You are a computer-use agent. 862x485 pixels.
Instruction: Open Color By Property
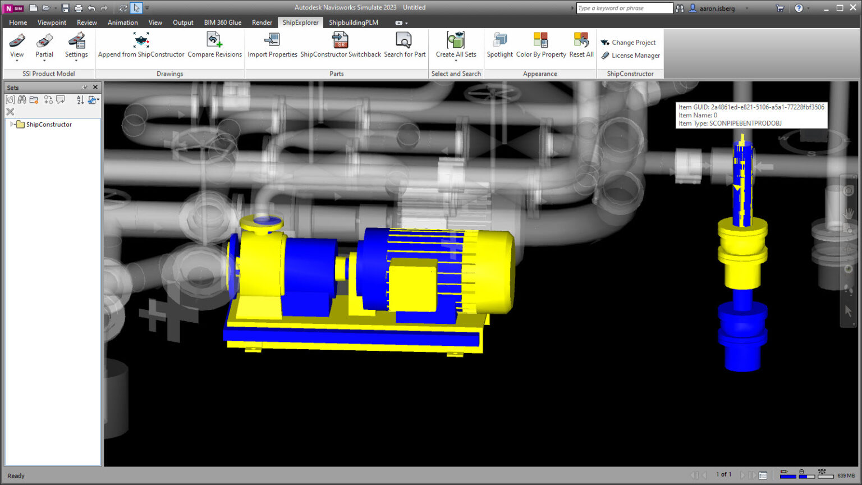[541, 45]
